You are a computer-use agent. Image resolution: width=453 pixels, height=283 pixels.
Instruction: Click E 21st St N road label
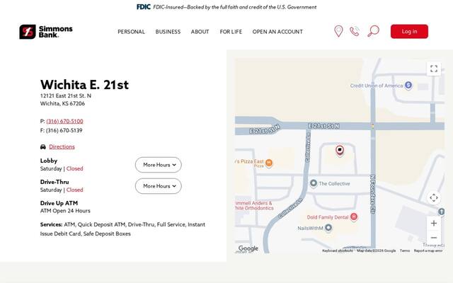coord(323,126)
